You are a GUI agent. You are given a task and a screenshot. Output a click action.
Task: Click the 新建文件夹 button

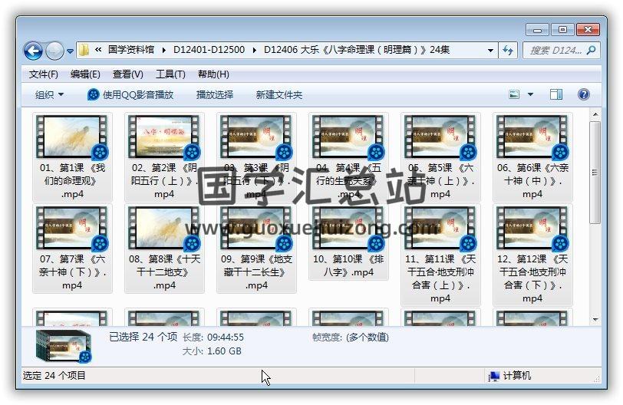click(279, 94)
